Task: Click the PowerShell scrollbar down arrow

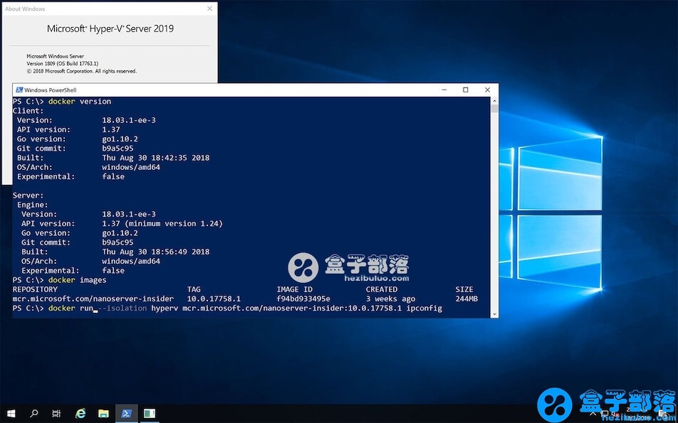Action: coord(494,314)
